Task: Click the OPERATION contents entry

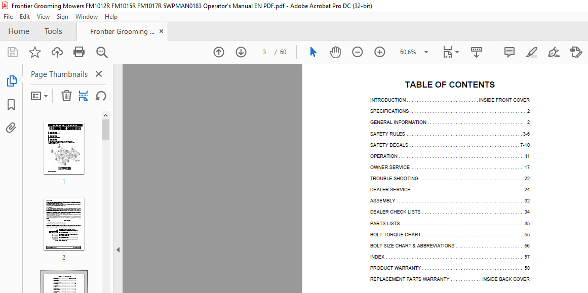Action: pyautogui.click(x=450, y=156)
